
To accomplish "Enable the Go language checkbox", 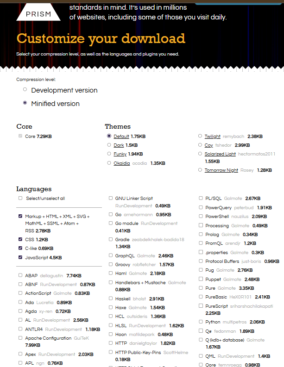I will (110, 215).
